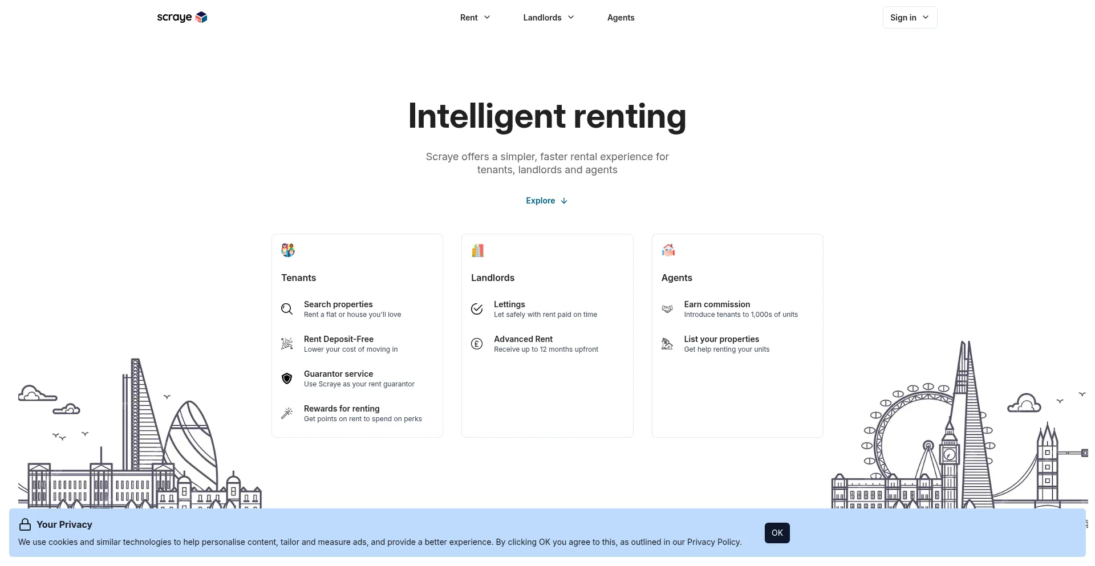This screenshot has width=1095, height=566.
Task: Click the Scraye cube logo
Action: (201, 17)
